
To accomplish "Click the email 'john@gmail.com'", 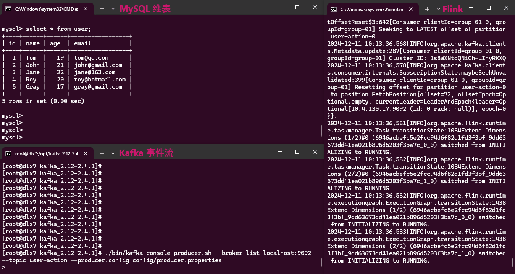I will (98, 65).
